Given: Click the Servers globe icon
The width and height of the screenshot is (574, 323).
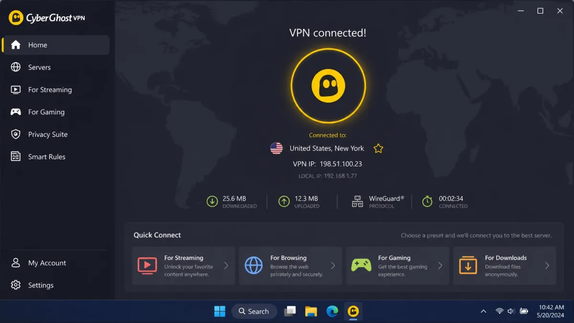Looking at the screenshot, I should (x=16, y=67).
